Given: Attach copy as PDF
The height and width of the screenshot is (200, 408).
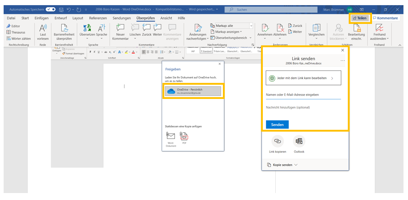Looking at the screenshot, I should pos(184,138).
